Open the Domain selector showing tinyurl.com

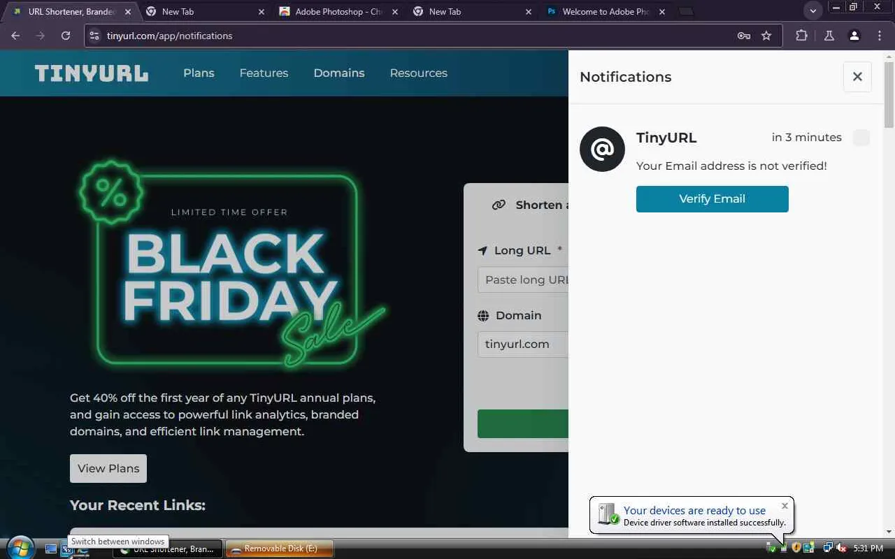coord(523,344)
